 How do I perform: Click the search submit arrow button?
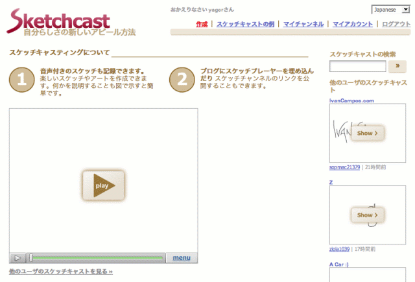tap(397, 66)
